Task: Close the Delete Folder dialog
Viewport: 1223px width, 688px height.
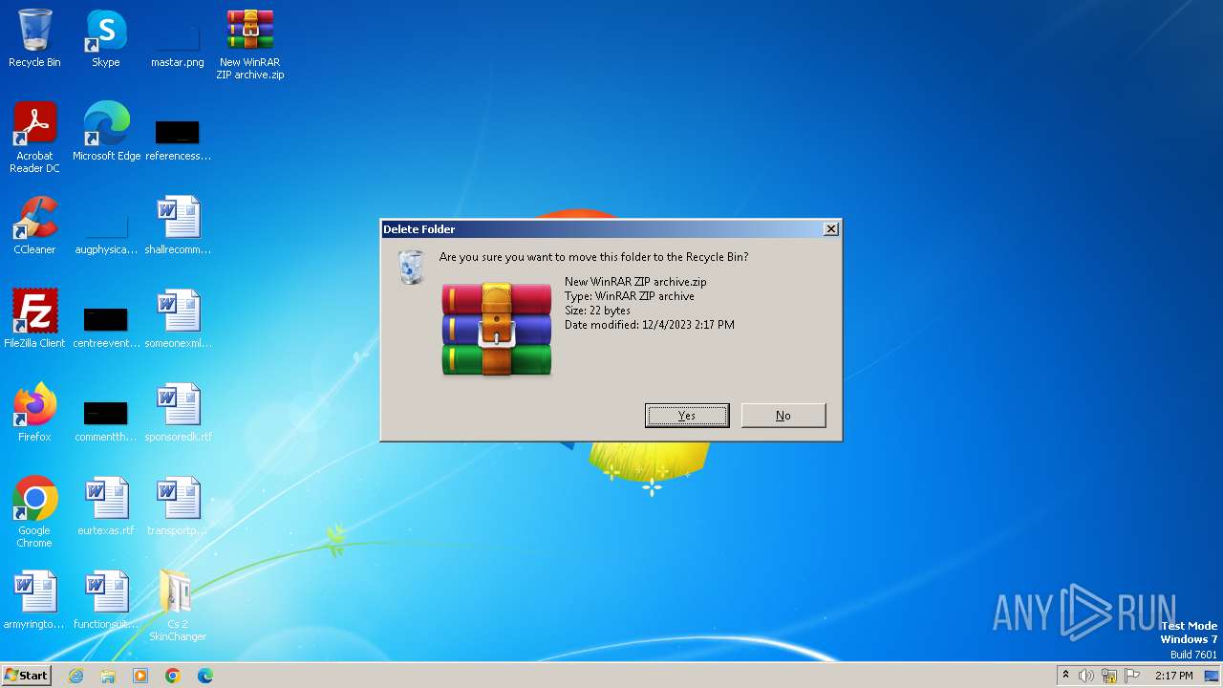Action: coord(831,229)
